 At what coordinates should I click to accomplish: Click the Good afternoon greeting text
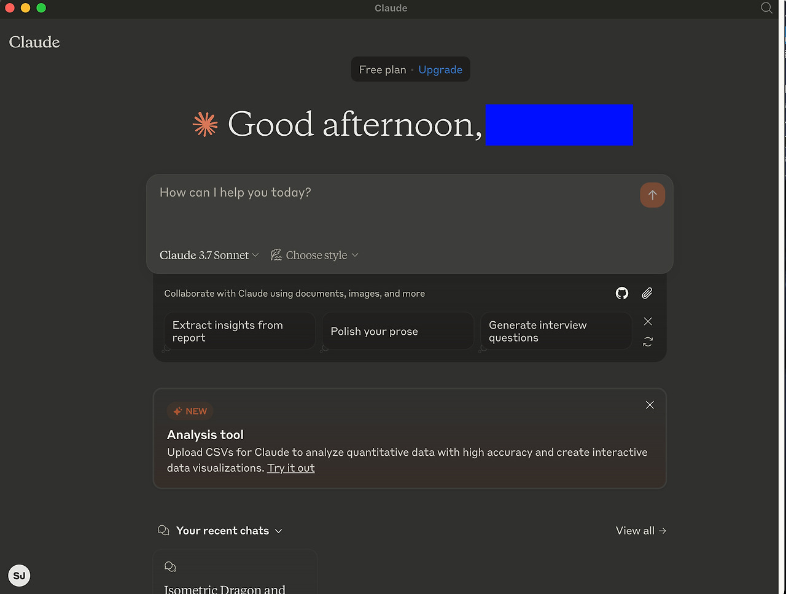355,125
